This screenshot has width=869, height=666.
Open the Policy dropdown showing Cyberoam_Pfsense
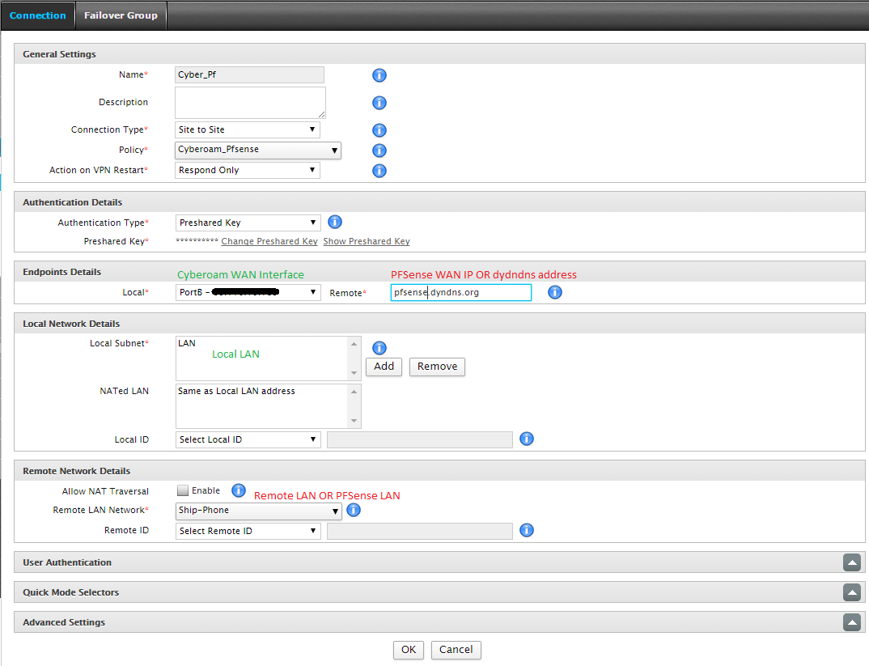click(258, 151)
